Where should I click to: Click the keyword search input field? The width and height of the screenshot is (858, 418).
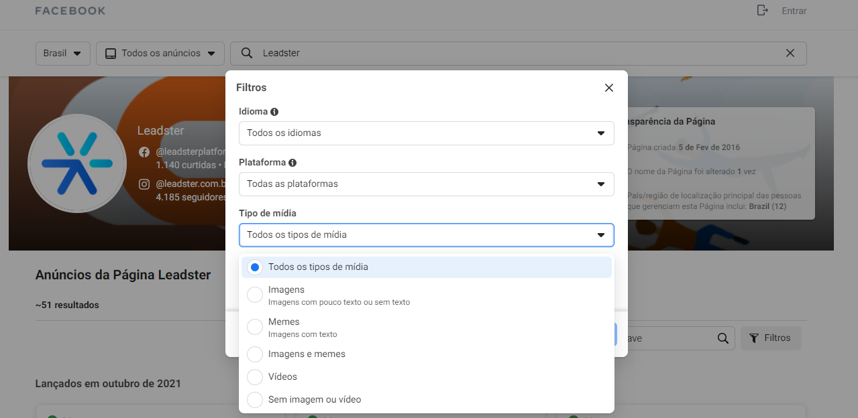click(675, 338)
